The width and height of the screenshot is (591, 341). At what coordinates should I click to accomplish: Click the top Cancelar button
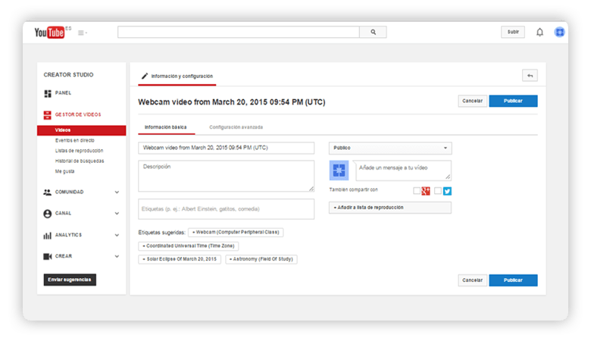[472, 101]
